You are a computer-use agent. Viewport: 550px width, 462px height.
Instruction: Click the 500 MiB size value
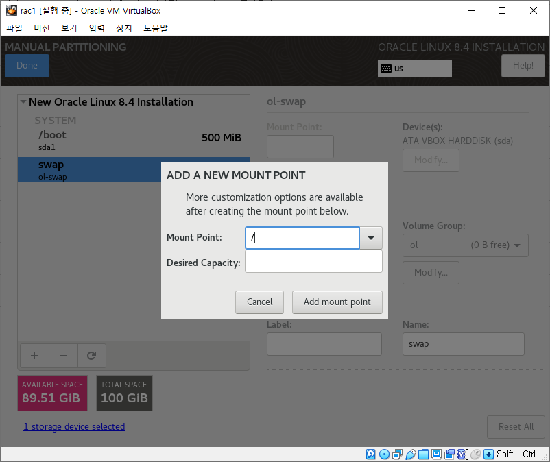point(222,137)
